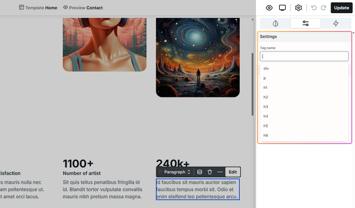Click the canvas scroll-up arrow
Viewport: 355px width, 208px height.
(x=252, y=19)
